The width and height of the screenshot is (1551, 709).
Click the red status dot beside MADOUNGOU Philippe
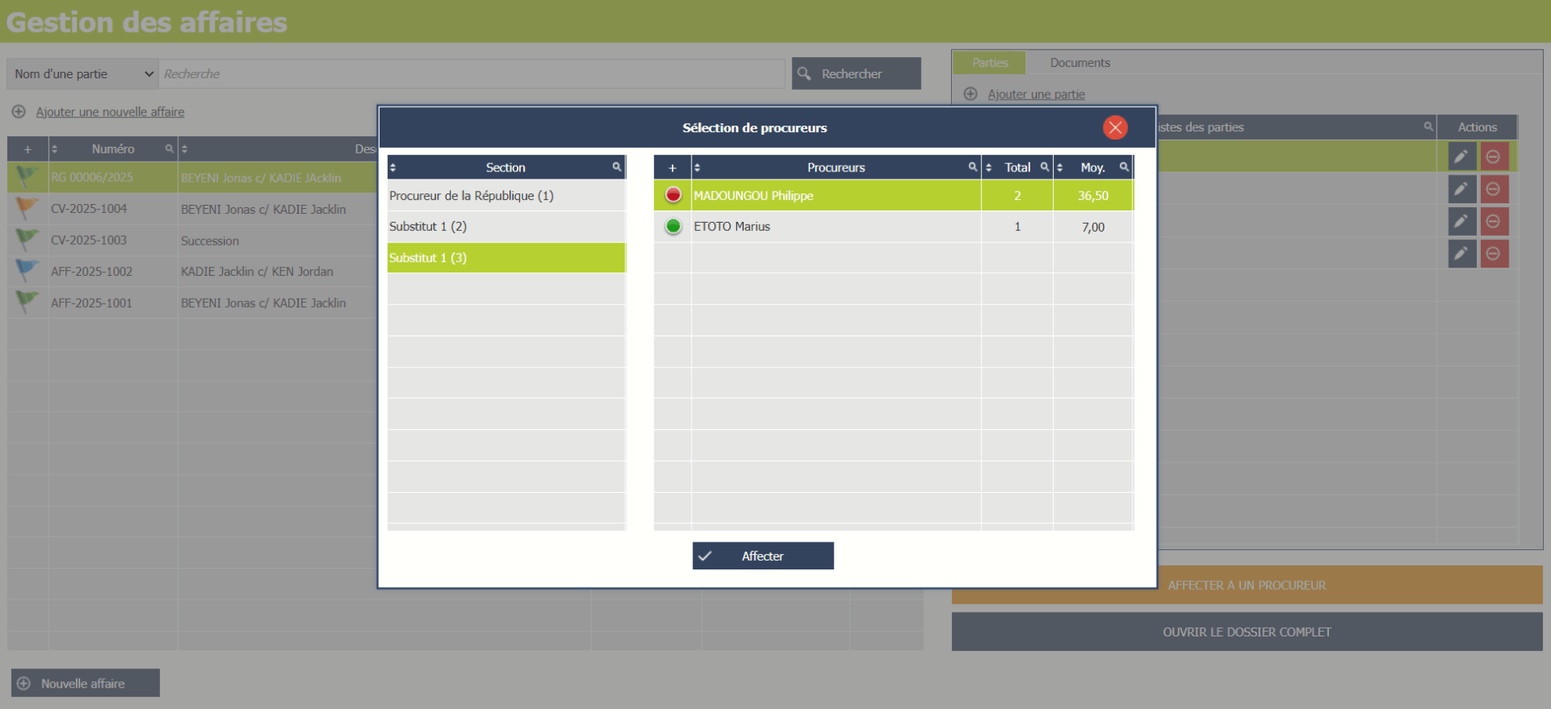pyautogui.click(x=673, y=195)
